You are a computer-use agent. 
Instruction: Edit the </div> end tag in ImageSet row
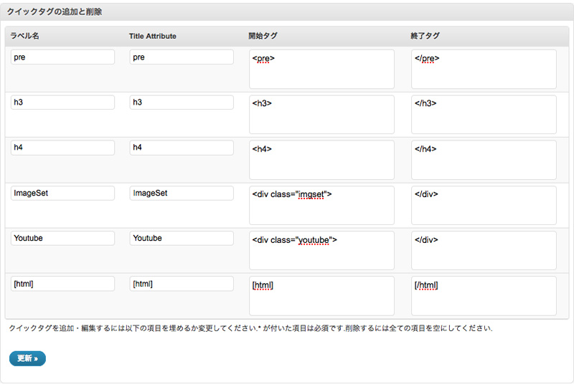click(x=484, y=205)
